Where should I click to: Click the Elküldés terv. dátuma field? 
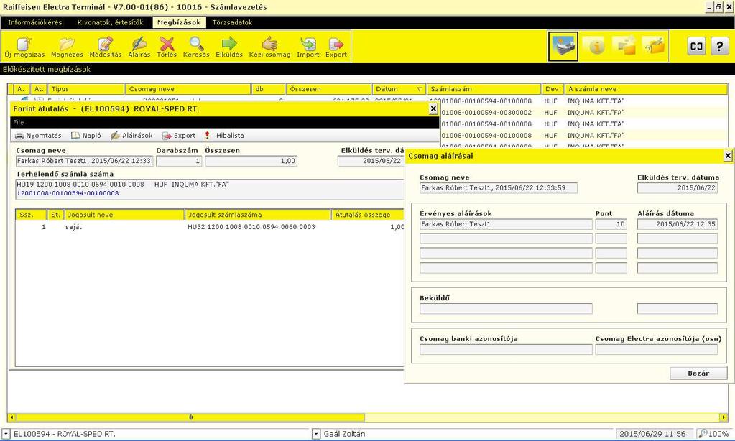(678, 188)
